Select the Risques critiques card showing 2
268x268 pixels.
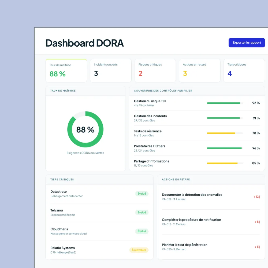(155, 70)
